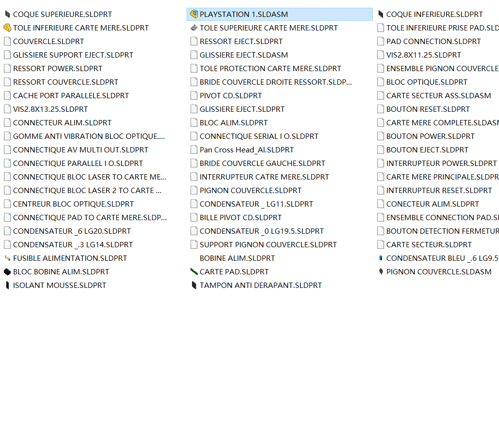Select file BOUTON EJECT.SLDPRT

coord(427,150)
